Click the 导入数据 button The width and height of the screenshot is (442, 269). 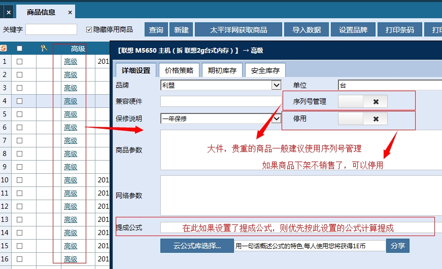click(x=307, y=29)
